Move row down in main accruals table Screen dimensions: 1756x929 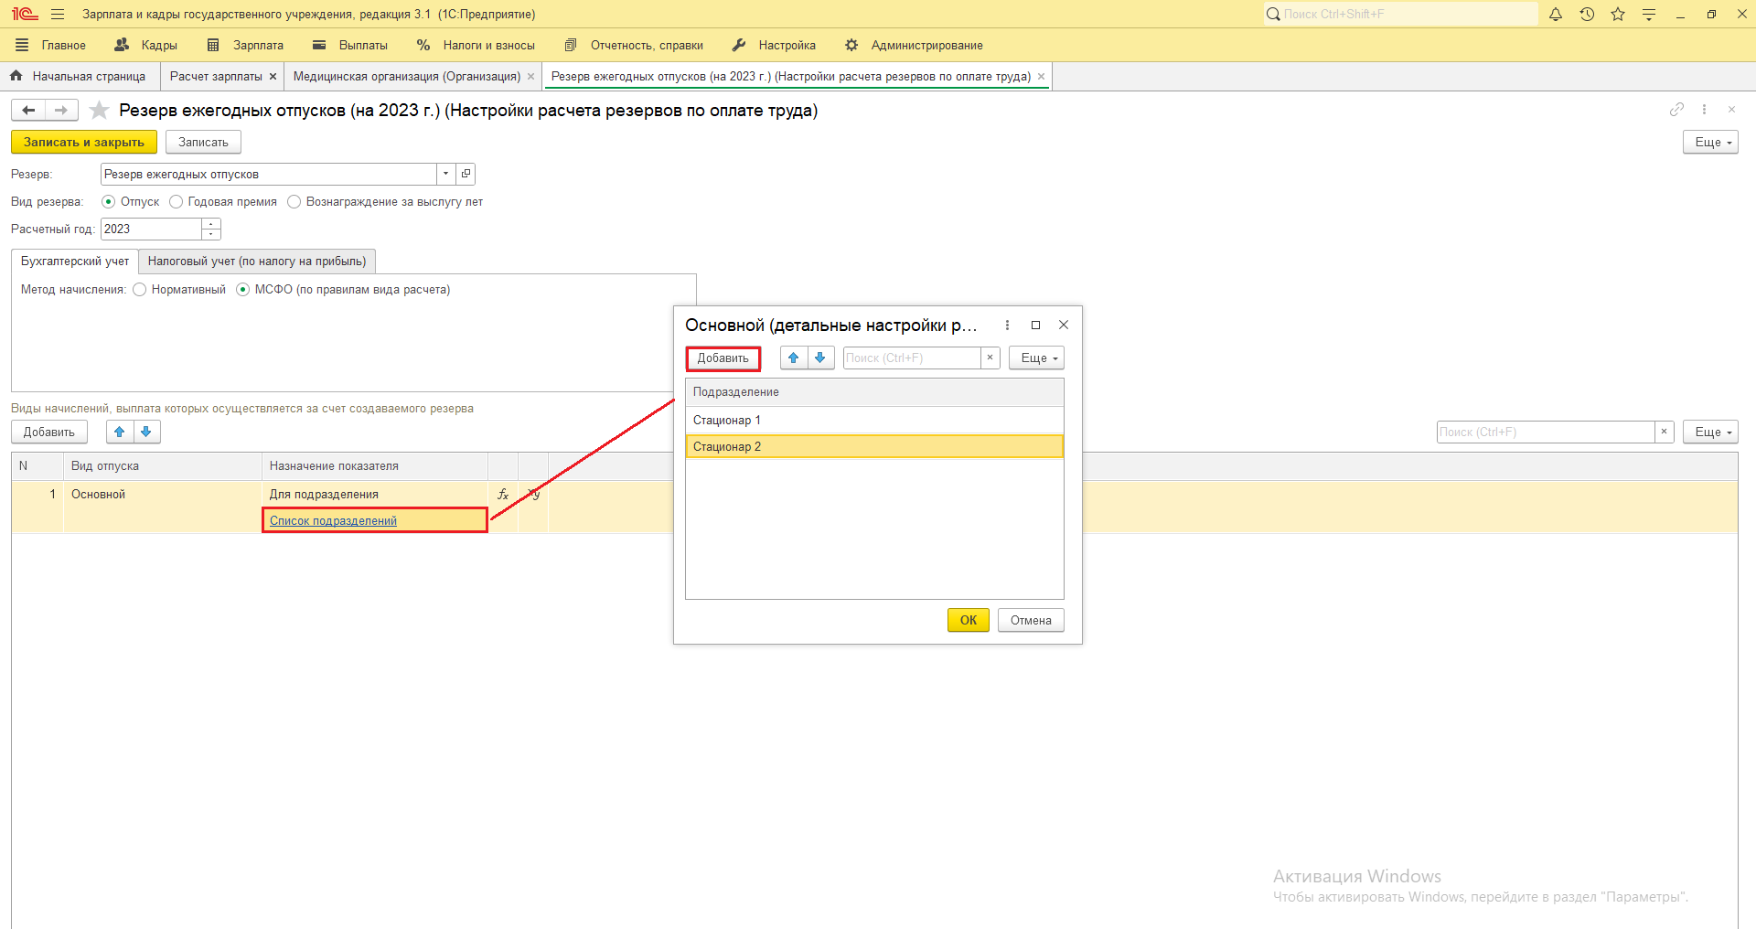146,432
